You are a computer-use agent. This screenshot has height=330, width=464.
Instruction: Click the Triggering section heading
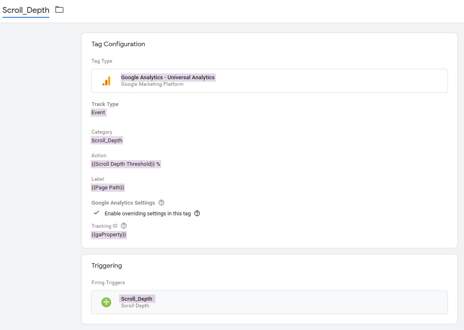click(107, 265)
